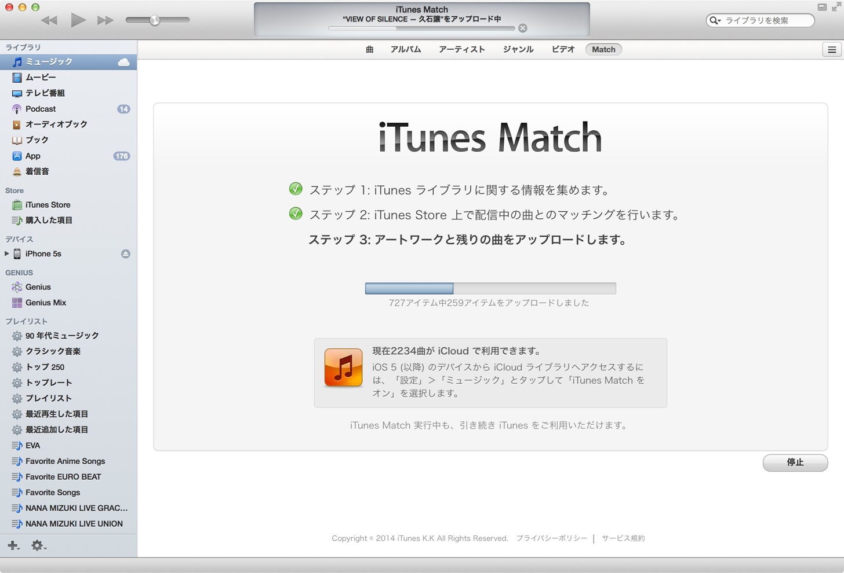Open the NANA MIZUKI LIVE UNION playlist
Image resolution: width=844 pixels, height=573 pixels.
tap(68, 524)
